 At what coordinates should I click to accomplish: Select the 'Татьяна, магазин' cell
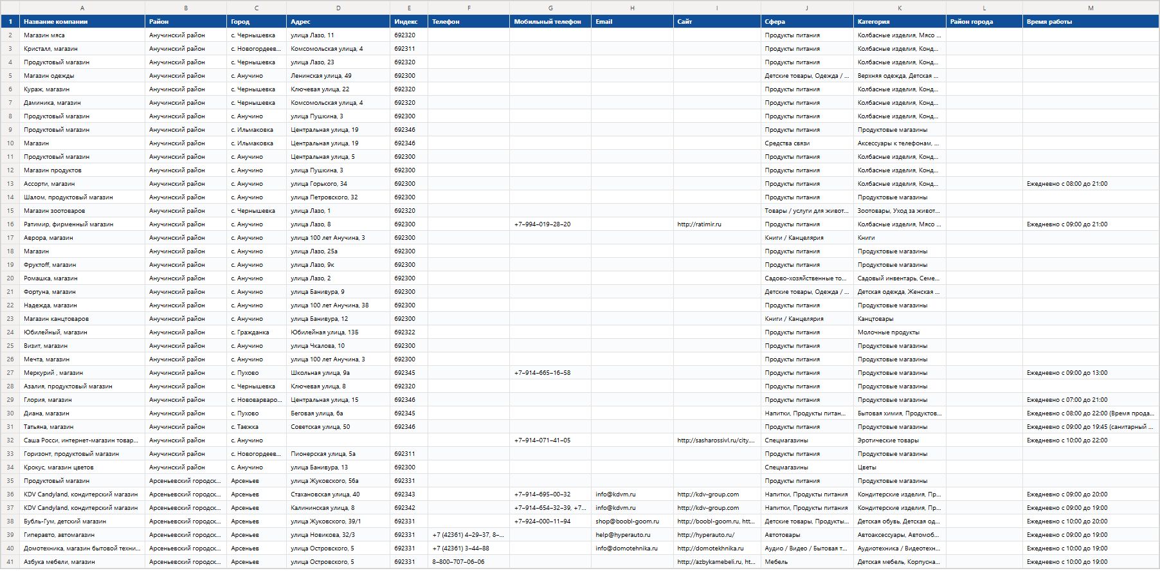pyautogui.click(x=82, y=427)
